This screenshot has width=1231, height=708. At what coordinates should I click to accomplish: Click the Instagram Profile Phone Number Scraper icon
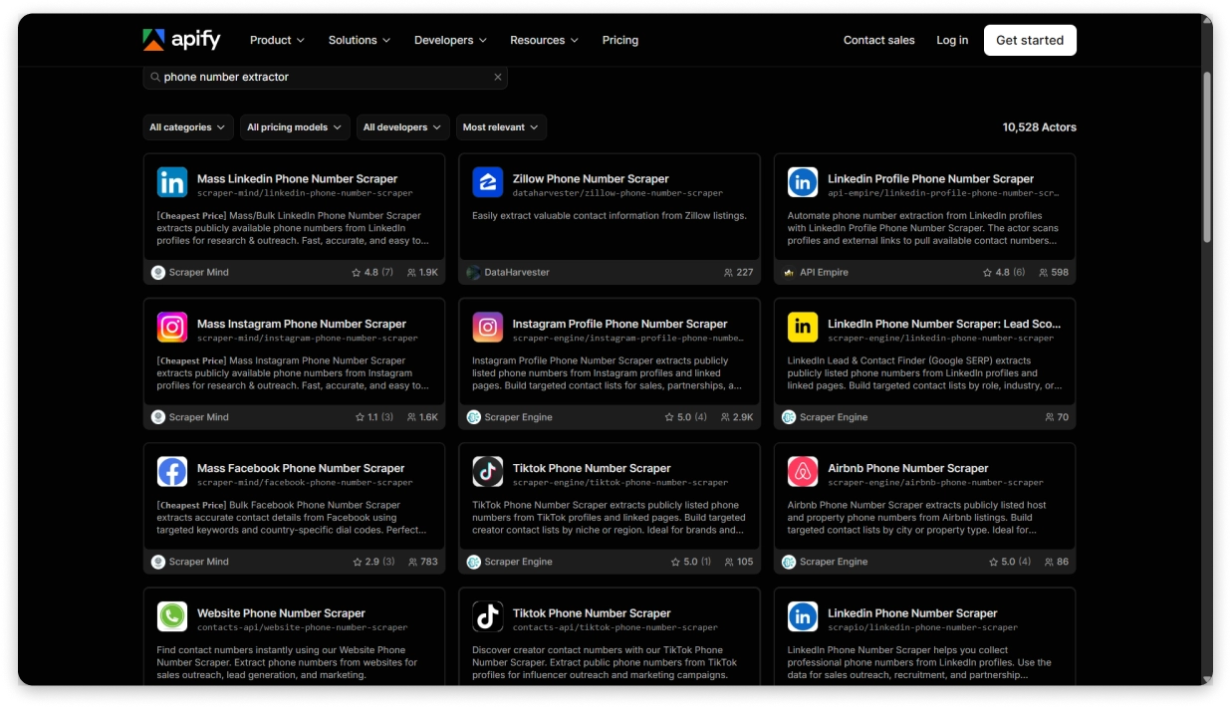(x=488, y=327)
